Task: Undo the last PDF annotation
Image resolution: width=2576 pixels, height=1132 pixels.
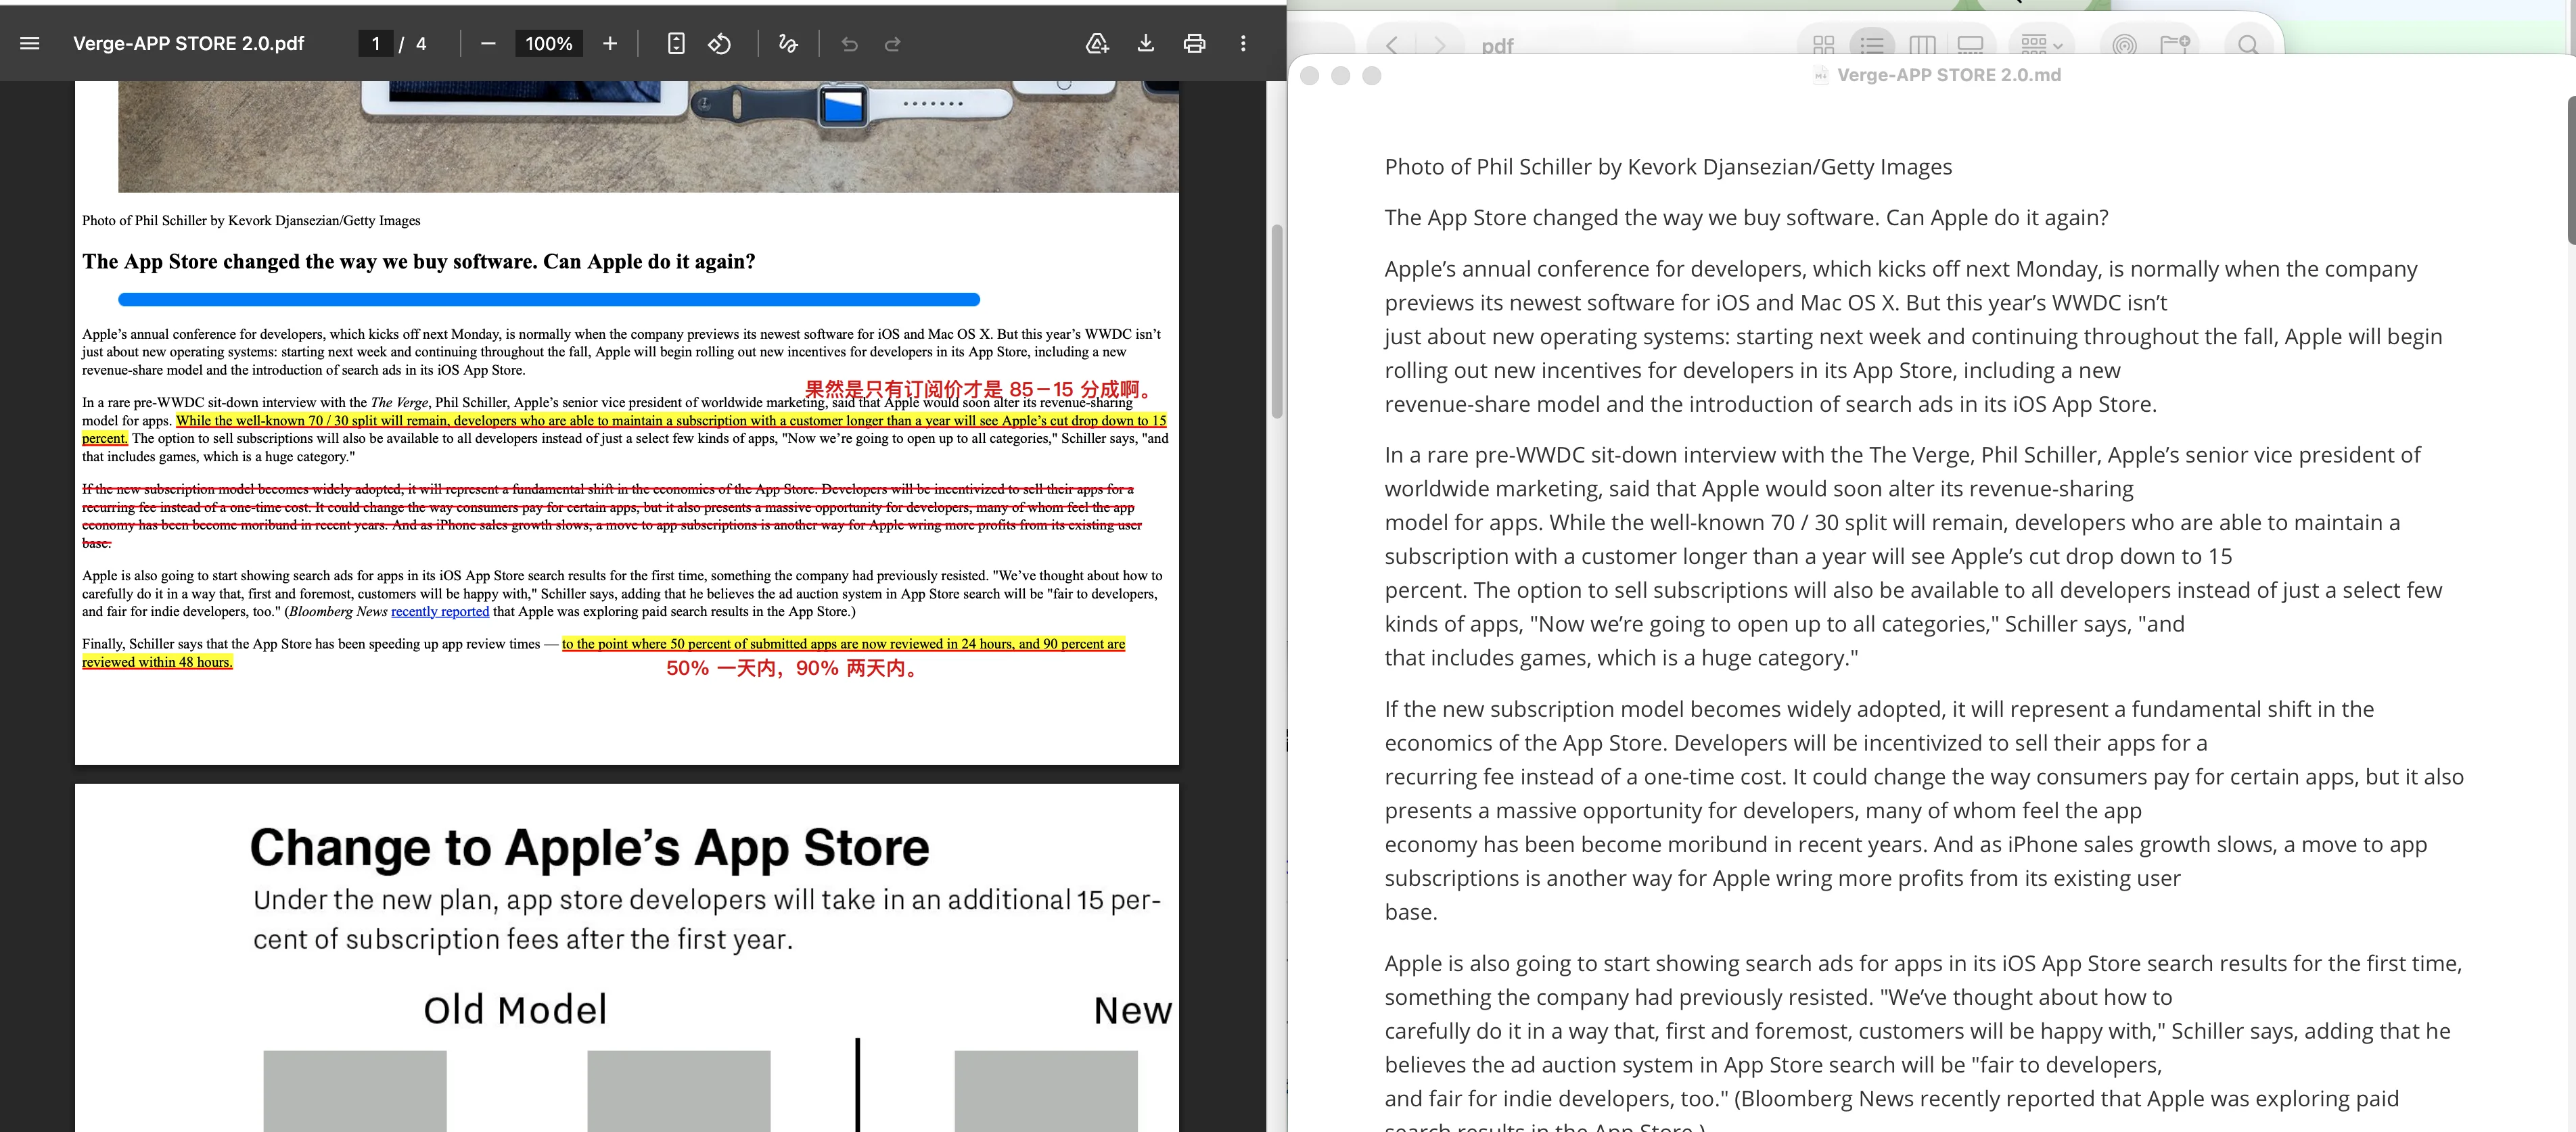Action: point(850,43)
